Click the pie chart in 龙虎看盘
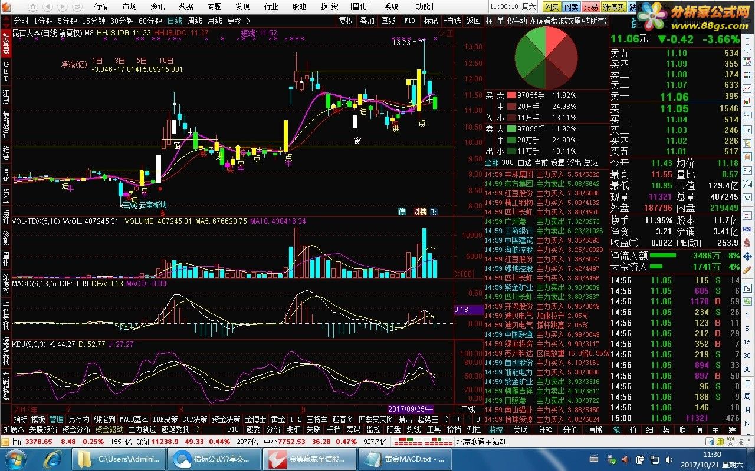This screenshot has width=755, height=471. 546,57
